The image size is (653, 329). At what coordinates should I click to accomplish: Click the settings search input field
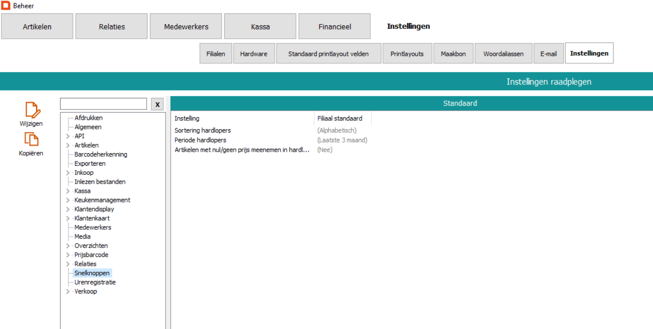[x=104, y=104]
